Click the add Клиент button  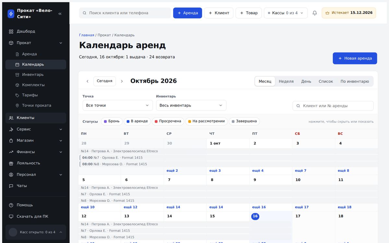click(x=219, y=13)
